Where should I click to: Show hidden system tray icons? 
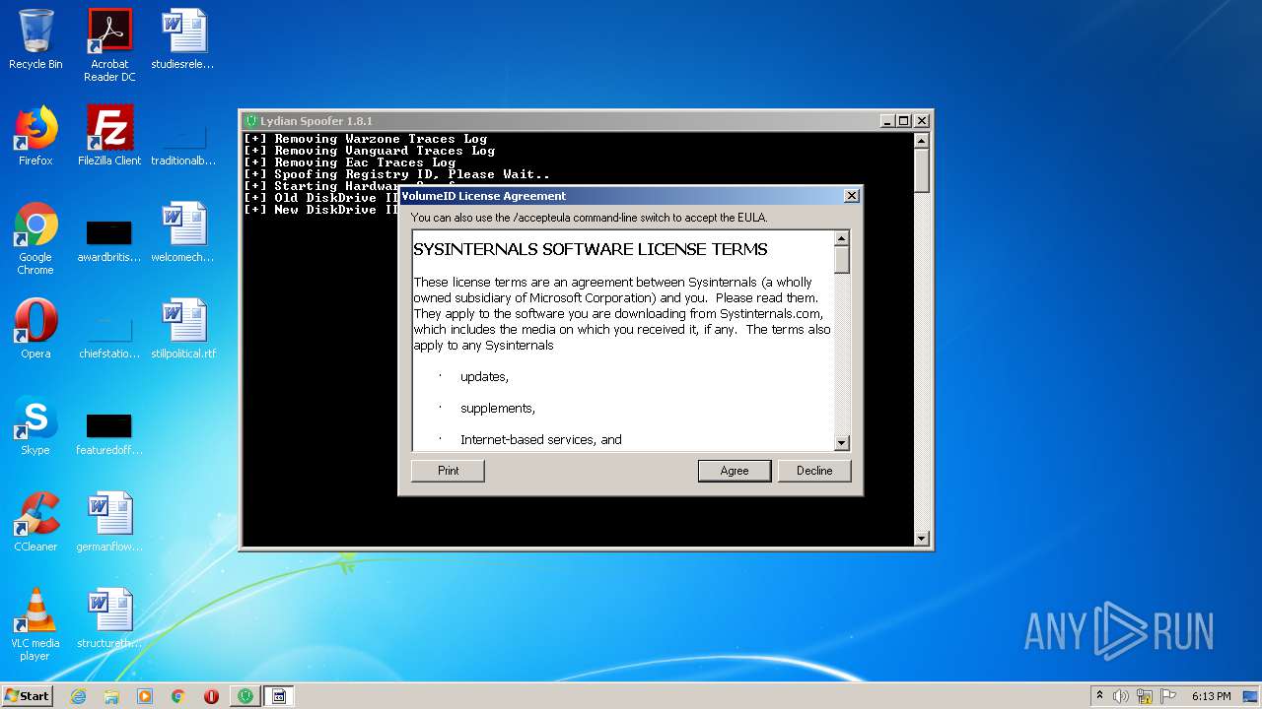point(1099,696)
